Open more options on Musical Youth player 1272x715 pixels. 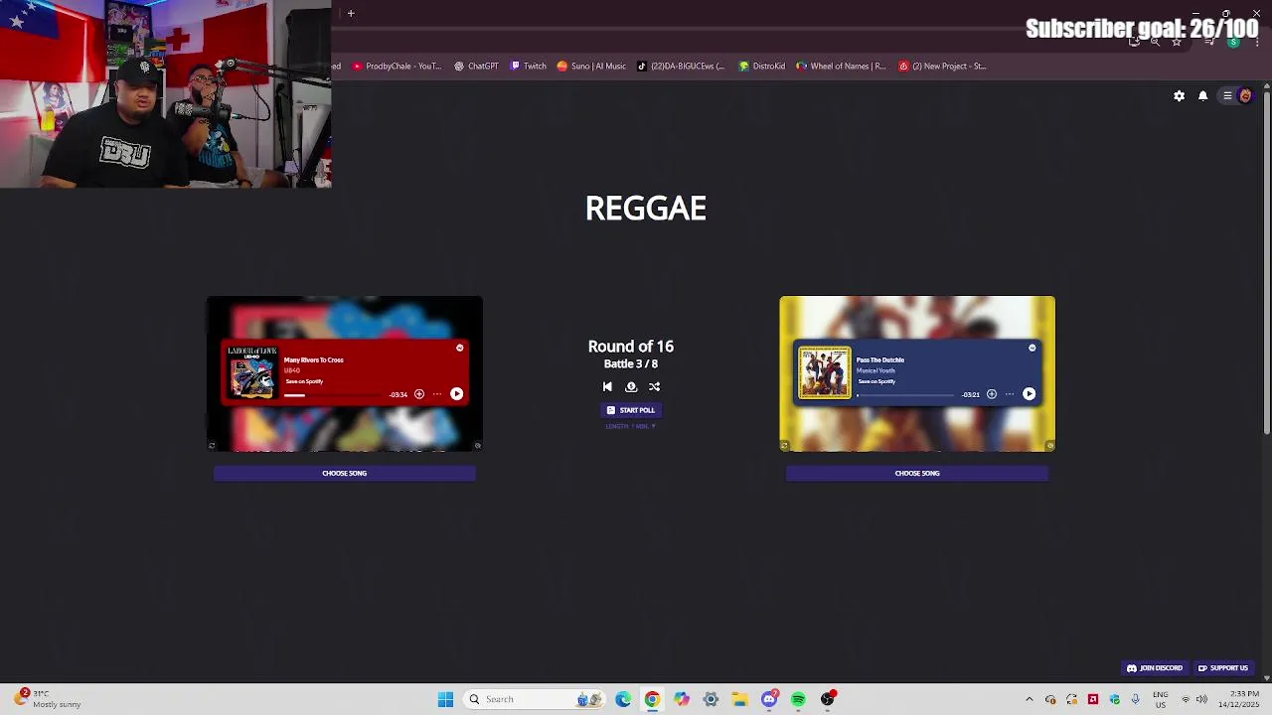(1010, 394)
